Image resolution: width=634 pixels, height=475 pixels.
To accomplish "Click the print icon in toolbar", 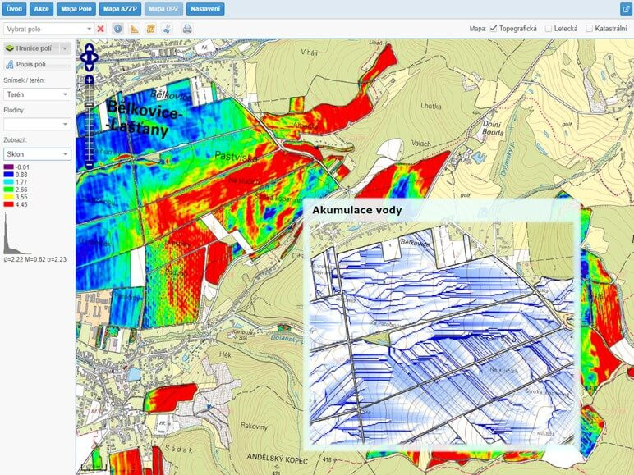I will (187, 29).
